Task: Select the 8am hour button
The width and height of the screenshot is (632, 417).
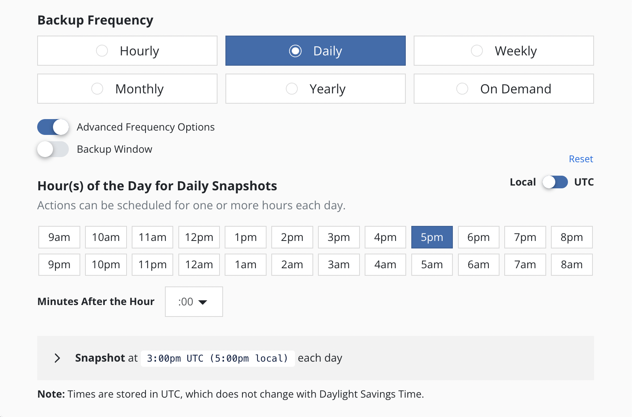Action: tap(571, 265)
